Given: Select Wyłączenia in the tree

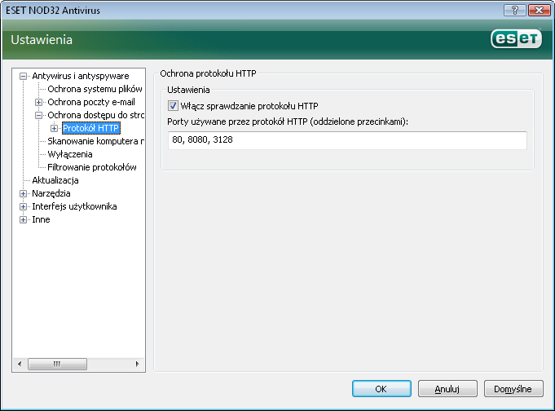Looking at the screenshot, I should point(70,154).
